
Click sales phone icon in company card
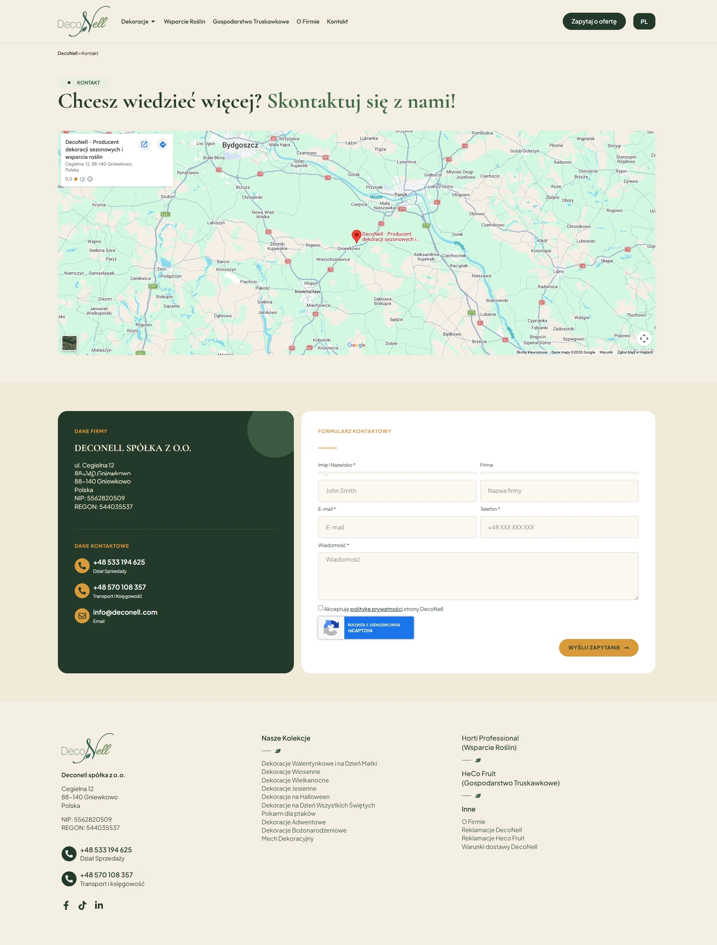click(x=82, y=566)
